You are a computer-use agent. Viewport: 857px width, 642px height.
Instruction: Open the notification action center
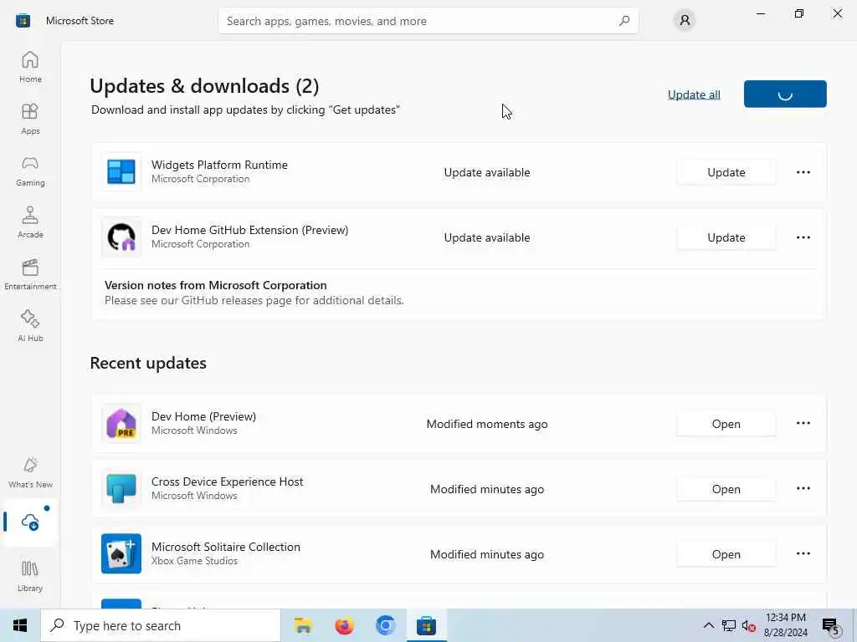pos(830,625)
